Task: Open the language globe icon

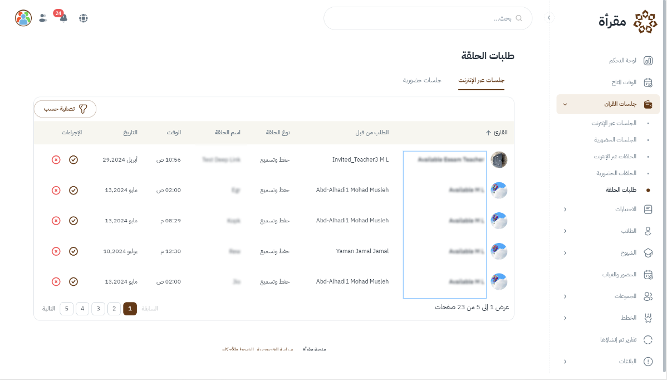Action: tap(84, 18)
